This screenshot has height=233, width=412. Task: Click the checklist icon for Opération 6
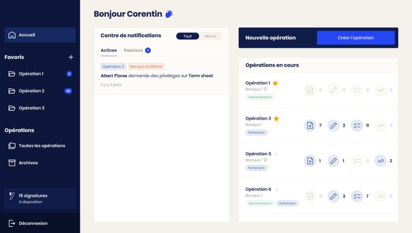[x=357, y=196]
